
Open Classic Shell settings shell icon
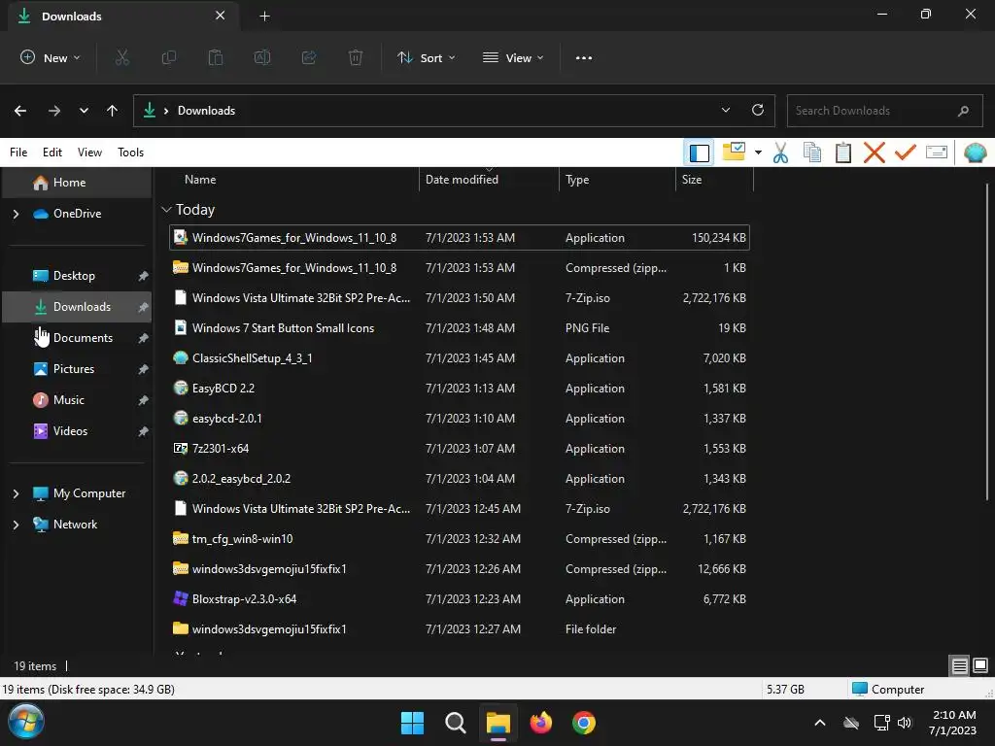(x=976, y=153)
